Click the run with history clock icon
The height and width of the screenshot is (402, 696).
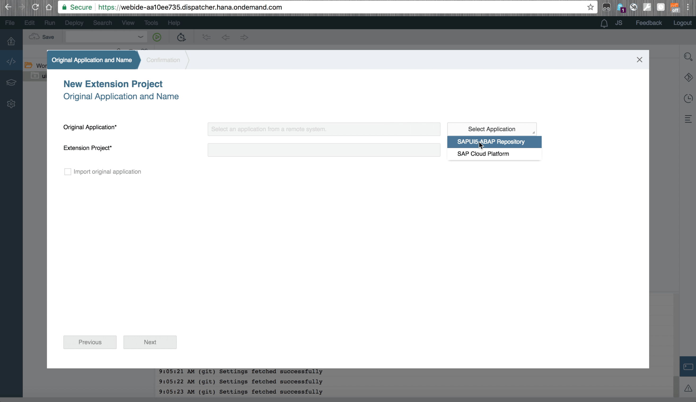click(181, 37)
